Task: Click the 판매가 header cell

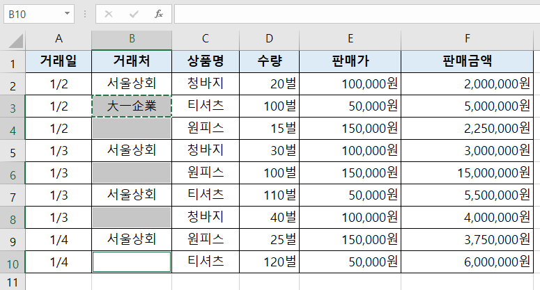Action: (x=350, y=61)
